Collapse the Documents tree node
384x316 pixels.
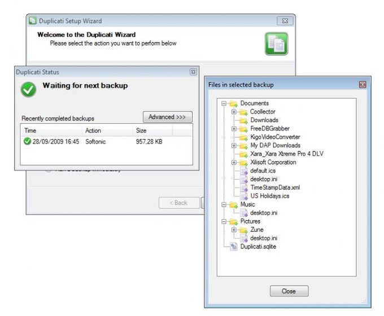pyautogui.click(x=224, y=104)
